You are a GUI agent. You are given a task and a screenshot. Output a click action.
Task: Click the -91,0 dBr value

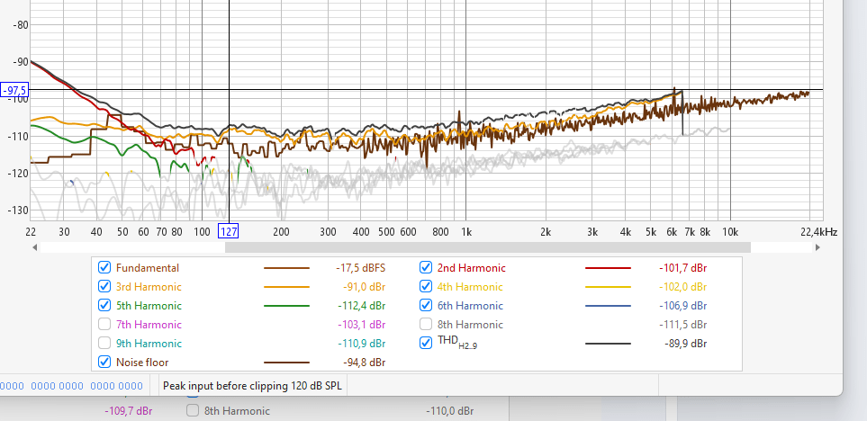point(365,287)
